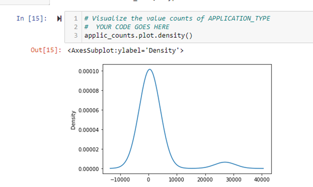Click the Density y-axis label on the plot
Viewport: 313px width, 187px height.
(73, 120)
